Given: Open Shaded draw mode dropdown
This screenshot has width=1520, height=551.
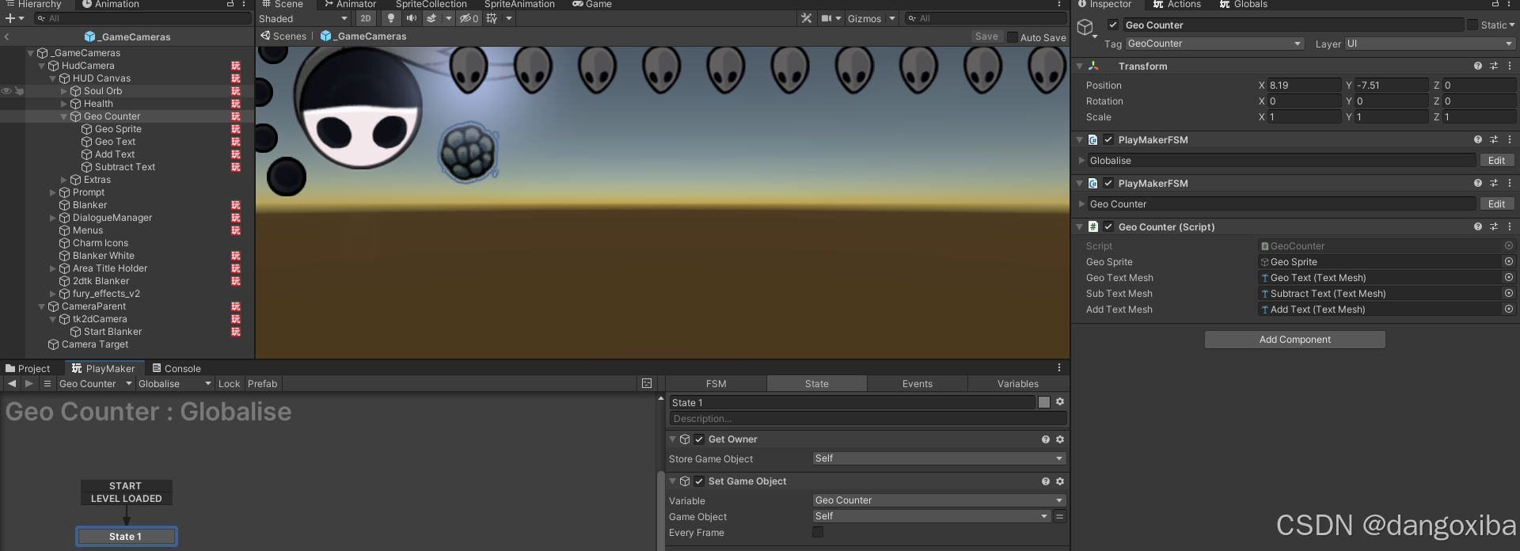Looking at the screenshot, I should tap(303, 18).
